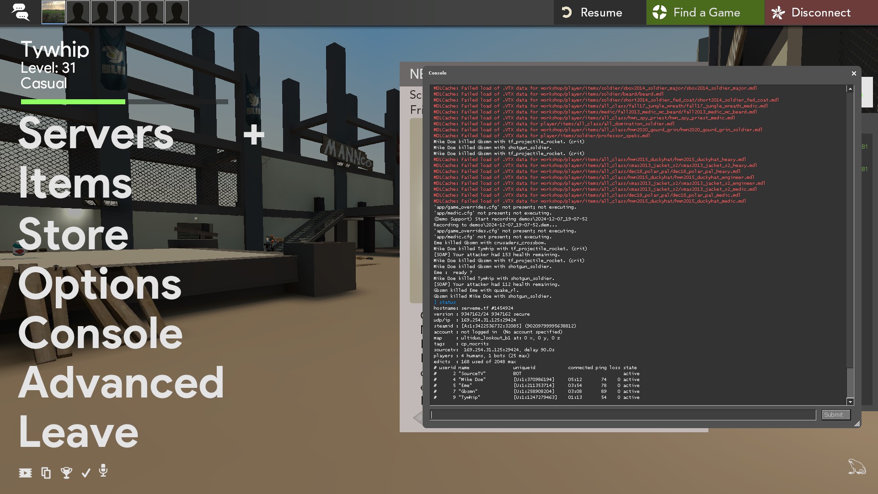
Task: Click the second silhouette avatar slot
Action: (x=103, y=12)
